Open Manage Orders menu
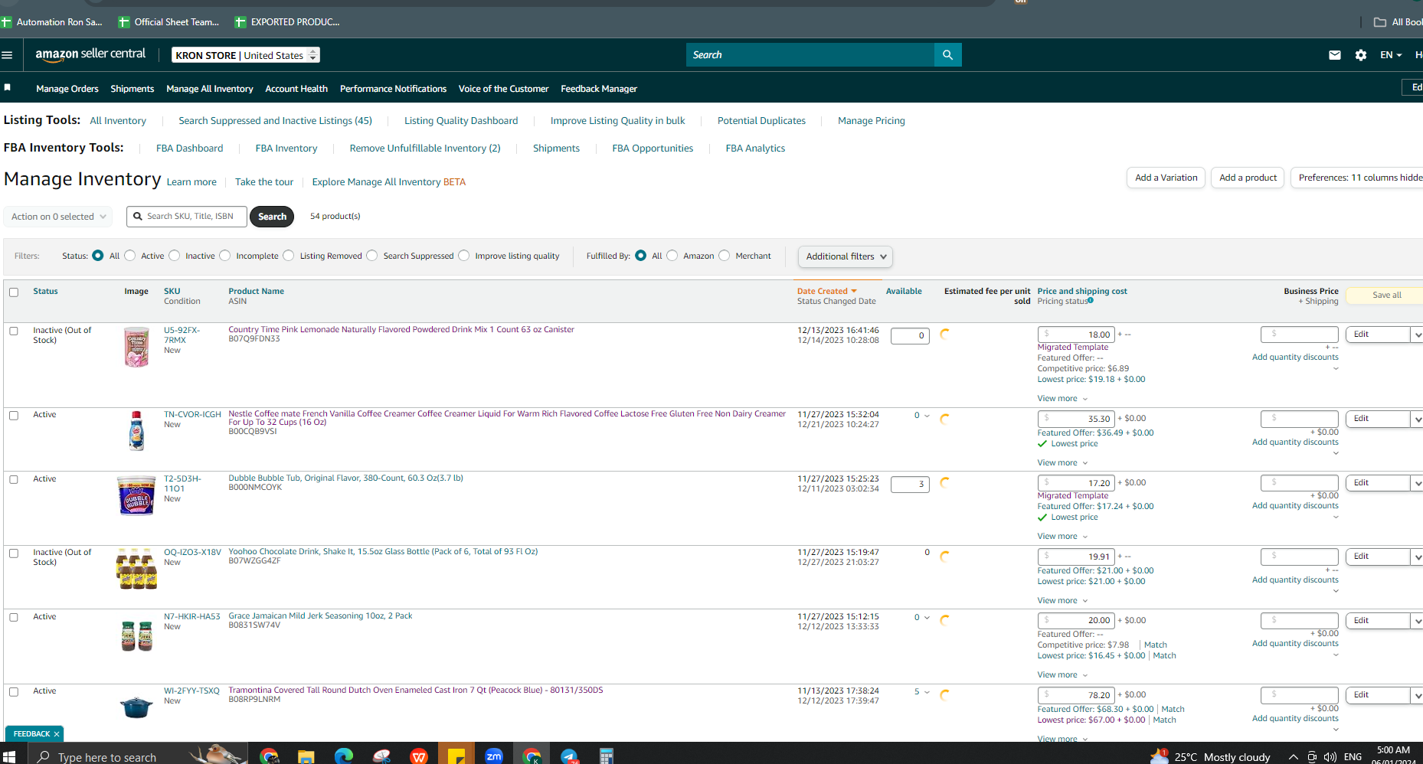The height and width of the screenshot is (764, 1423). [67, 89]
